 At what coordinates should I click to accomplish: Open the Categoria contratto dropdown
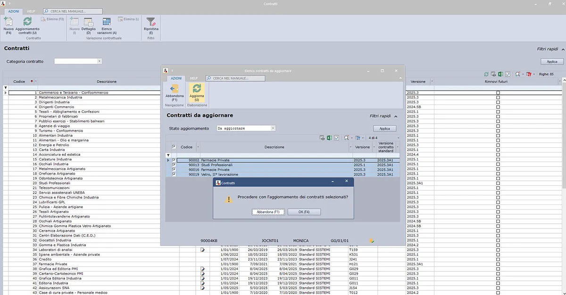99,61
